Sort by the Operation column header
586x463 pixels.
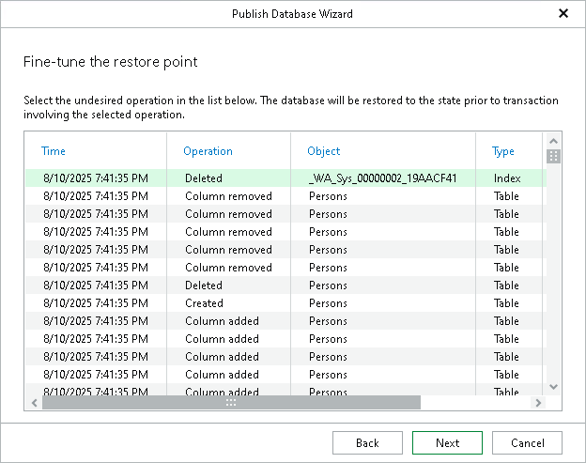coord(208,151)
